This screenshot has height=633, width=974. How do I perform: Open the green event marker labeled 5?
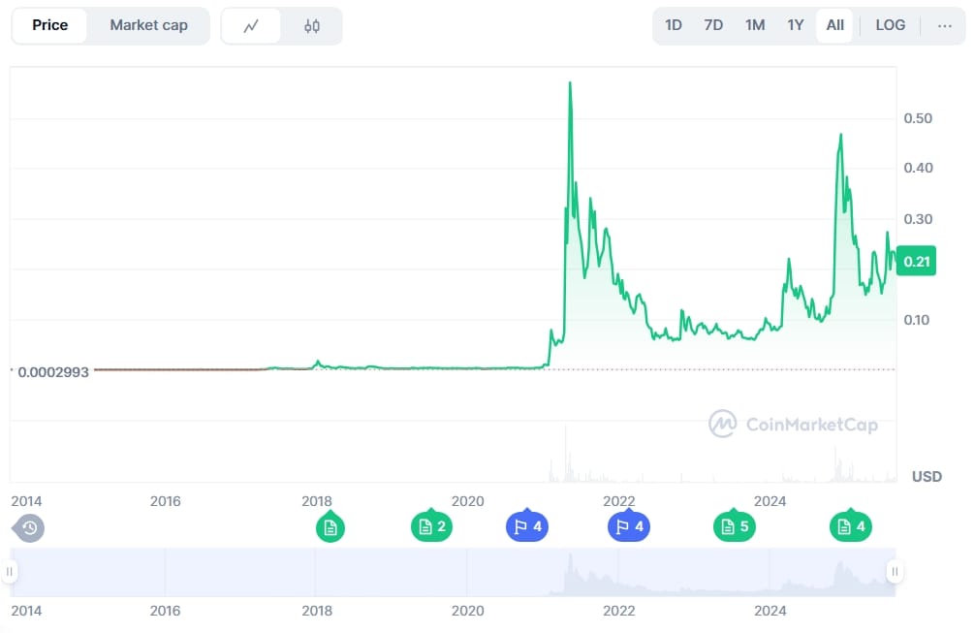[734, 527]
